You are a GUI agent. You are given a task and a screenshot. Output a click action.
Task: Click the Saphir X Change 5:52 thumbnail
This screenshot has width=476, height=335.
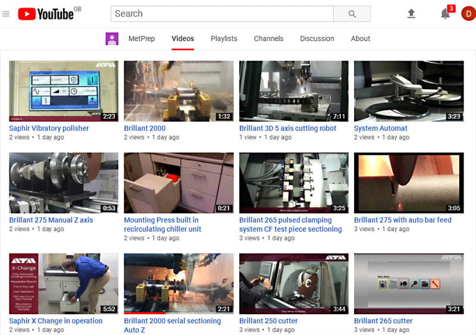click(64, 283)
